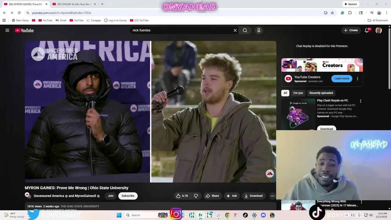Open Chrome media controls
The width and height of the screenshot is (391, 220).
pos(372,13)
